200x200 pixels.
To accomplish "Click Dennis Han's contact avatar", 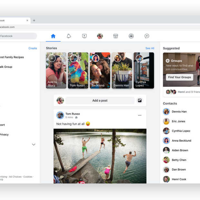I will coord(166,112).
